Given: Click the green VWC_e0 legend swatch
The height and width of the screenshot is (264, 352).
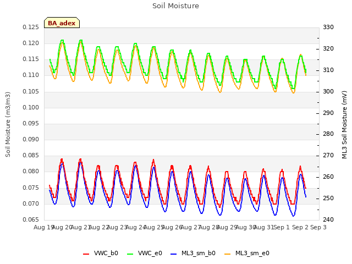Looking at the screenshot, I should [x=130, y=254].
